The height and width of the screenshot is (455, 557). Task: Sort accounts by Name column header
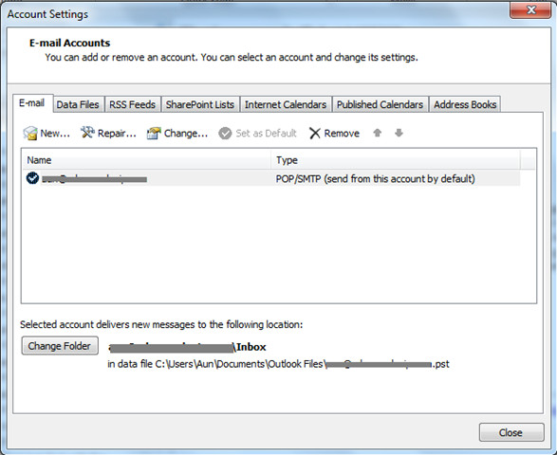147,160
